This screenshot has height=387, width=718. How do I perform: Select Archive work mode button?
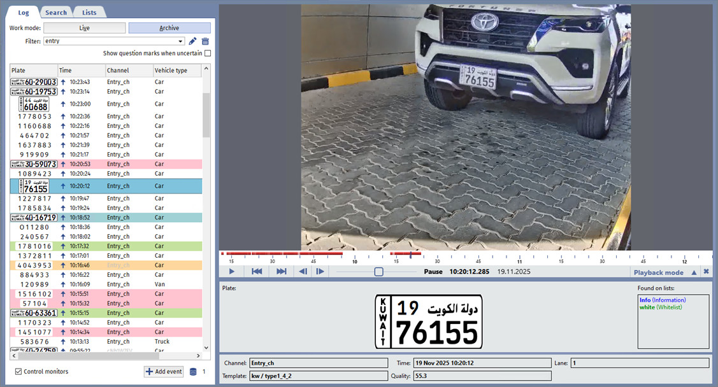pyautogui.click(x=169, y=28)
